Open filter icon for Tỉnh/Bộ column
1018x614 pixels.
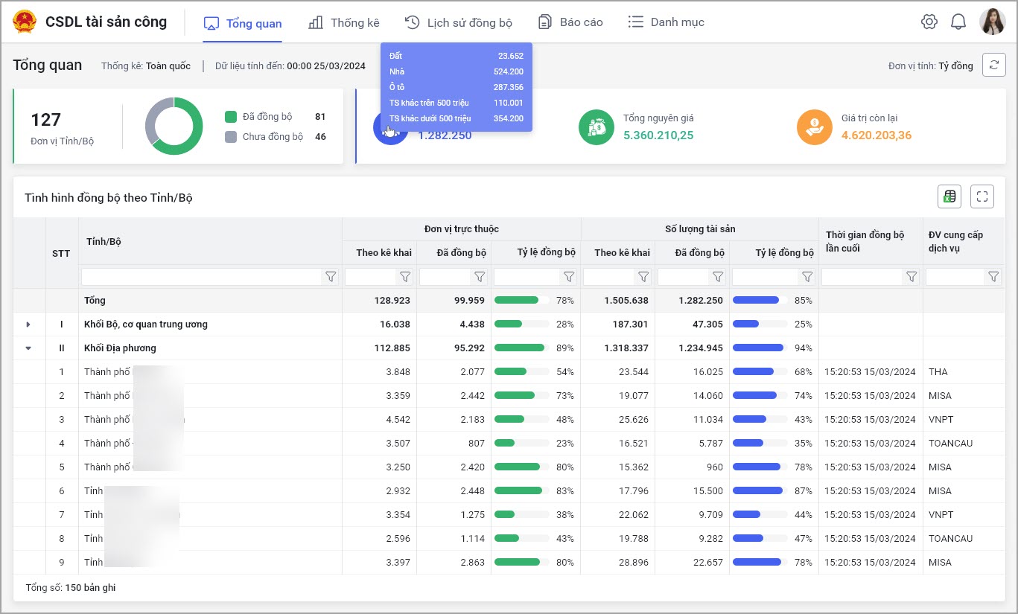click(x=331, y=277)
